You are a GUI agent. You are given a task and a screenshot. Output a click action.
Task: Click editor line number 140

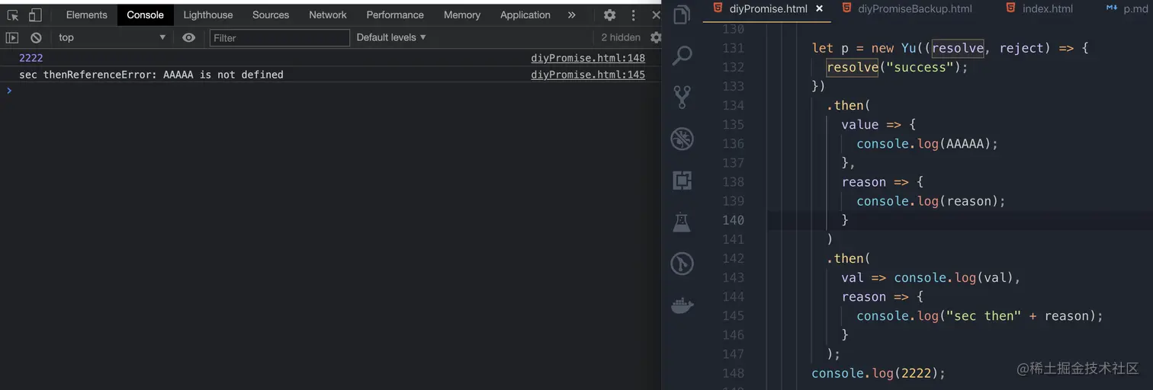[x=733, y=220]
